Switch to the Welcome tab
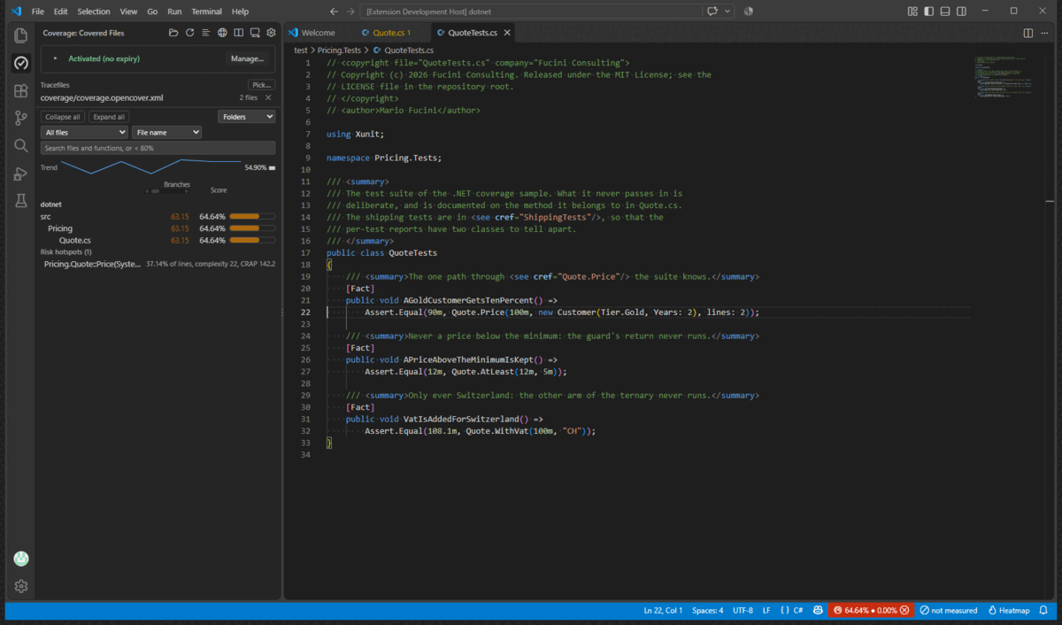 point(319,33)
